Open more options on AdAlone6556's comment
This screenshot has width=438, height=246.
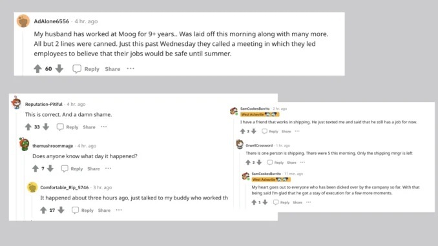point(130,68)
